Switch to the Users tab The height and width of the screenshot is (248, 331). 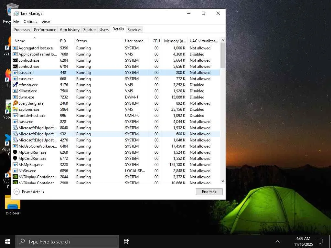104,29
